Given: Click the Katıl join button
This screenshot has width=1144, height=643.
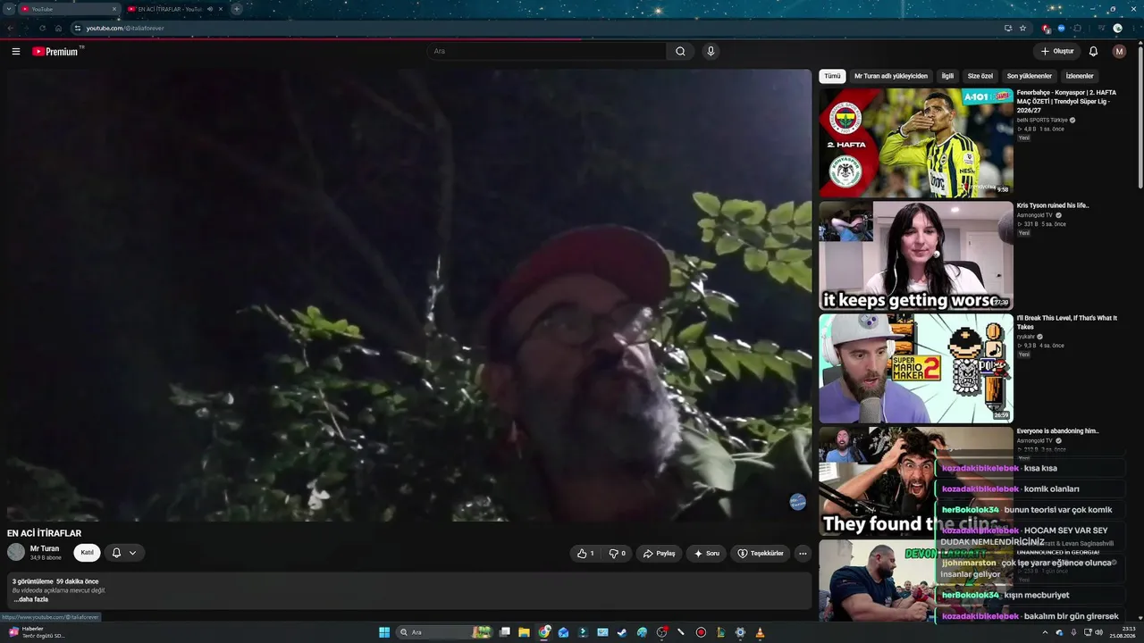Looking at the screenshot, I should point(87,553).
